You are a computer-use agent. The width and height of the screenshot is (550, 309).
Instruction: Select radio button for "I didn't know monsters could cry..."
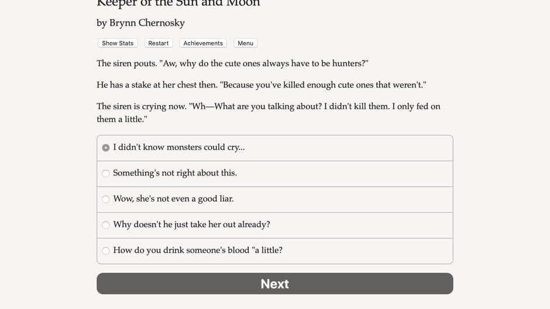pyautogui.click(x=106, y=148)
